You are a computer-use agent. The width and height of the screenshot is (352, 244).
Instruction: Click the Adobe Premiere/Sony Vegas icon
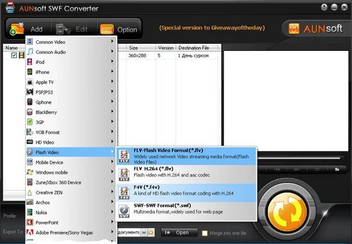click(x=30, y=232)
